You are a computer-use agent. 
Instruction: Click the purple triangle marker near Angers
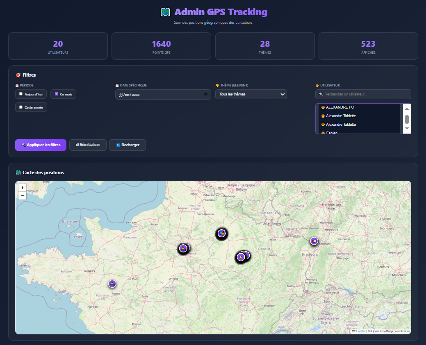[112, 283]
